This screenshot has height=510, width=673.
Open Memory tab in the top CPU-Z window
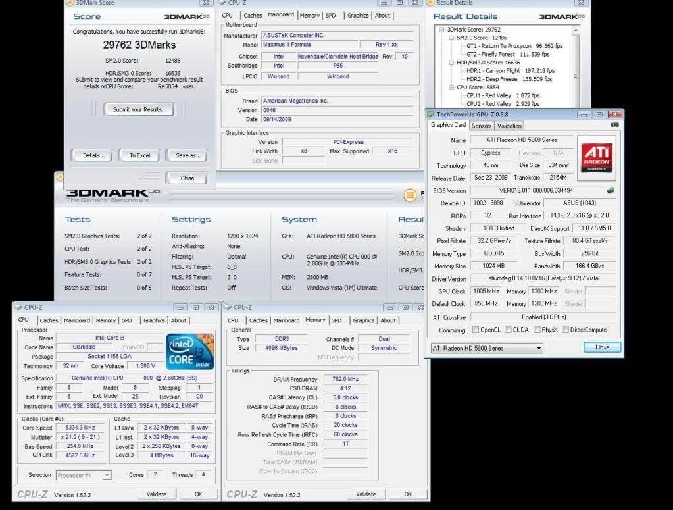(309, 15)
